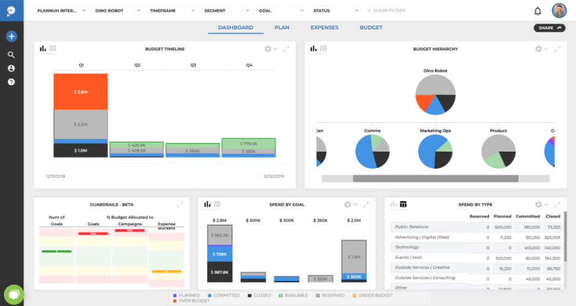The width and height of the screenshot is (576, 306).
Task: Open the user account icon in sidebar
Action: (11, 68)
